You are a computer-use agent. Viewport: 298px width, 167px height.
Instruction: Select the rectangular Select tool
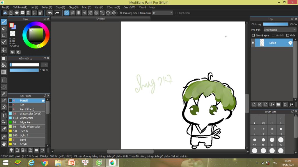click(x=3, y=80)
